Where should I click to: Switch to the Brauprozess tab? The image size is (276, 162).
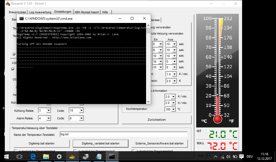coord(17,12)
